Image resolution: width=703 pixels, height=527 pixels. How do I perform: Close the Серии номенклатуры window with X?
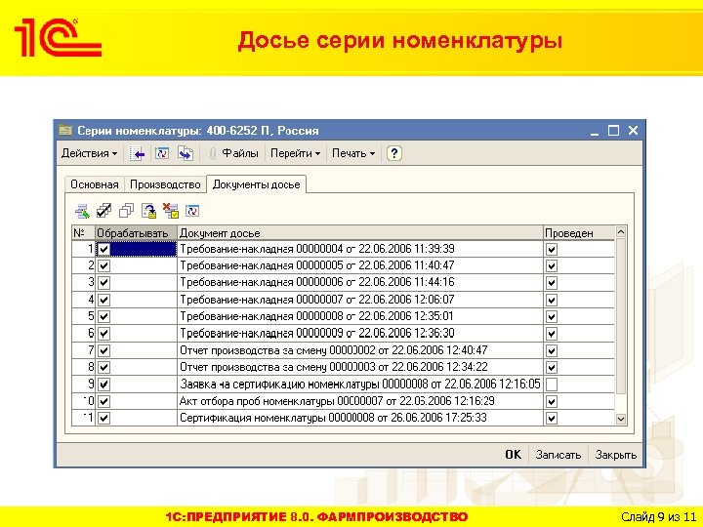coord(633,131)
